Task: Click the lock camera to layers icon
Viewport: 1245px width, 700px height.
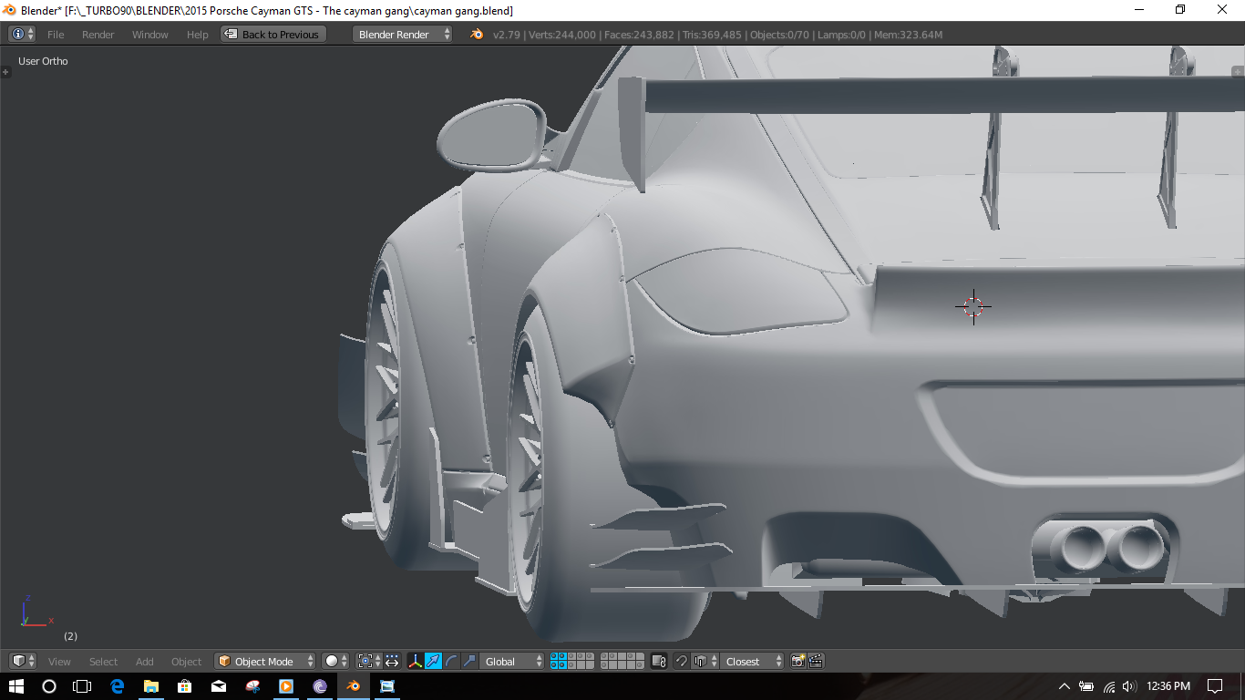Action: [x=660, y=661]
